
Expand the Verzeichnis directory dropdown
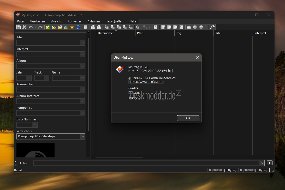(82, 137)
